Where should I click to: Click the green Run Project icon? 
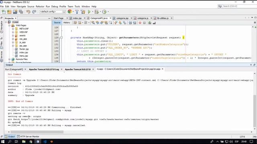pyautogui.click(x=89, y=12)
